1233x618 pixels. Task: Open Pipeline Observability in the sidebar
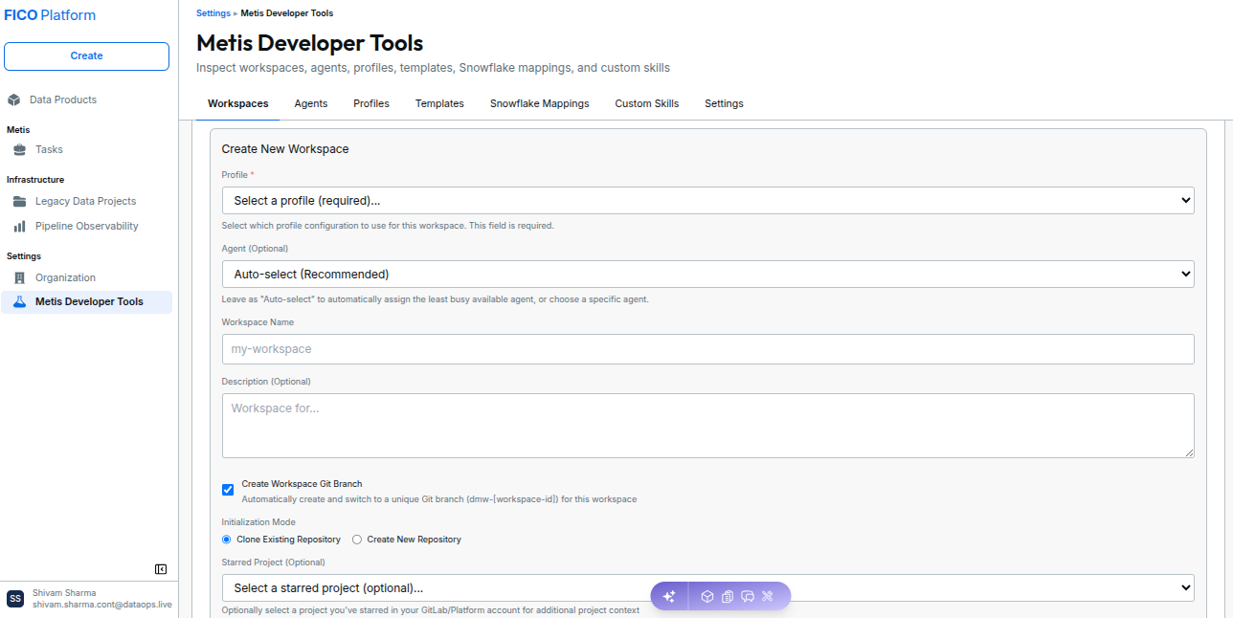point(87,227)
